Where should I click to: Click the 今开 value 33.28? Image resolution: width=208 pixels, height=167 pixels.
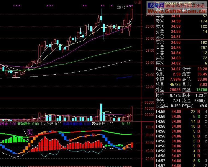pyautogui.click(x=202, y=69)
